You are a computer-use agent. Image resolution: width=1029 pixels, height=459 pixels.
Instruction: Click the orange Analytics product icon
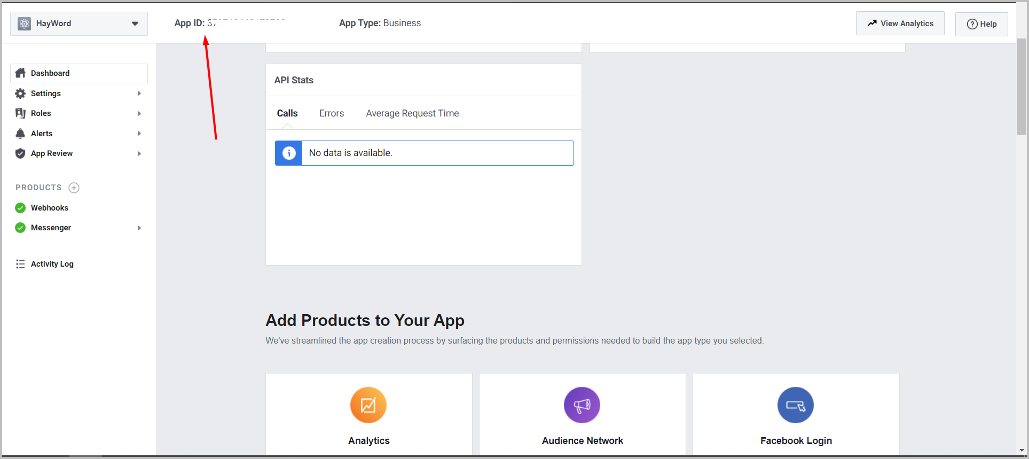[x=368, y=405]
